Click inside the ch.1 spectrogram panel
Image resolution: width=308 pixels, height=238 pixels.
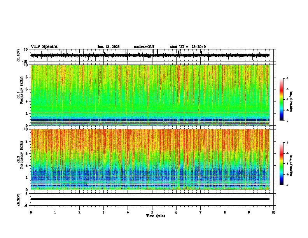coord(150,95)
